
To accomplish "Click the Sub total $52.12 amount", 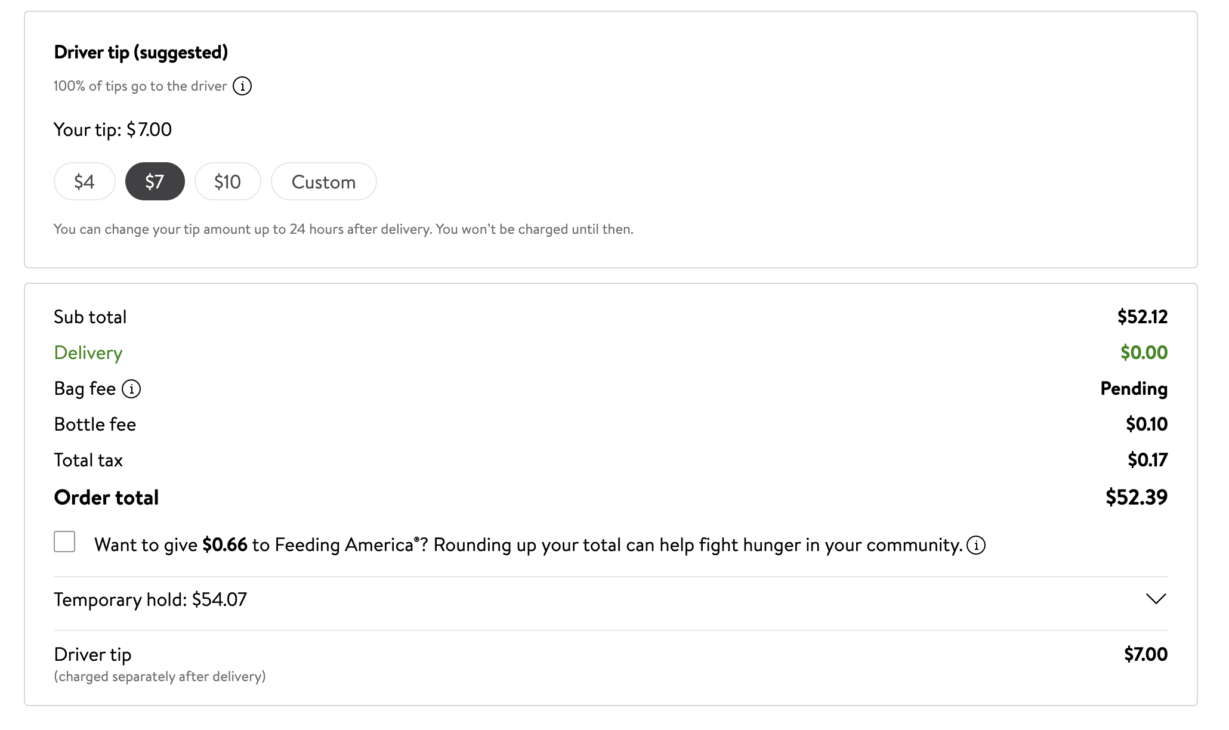I will [1142, 317].
